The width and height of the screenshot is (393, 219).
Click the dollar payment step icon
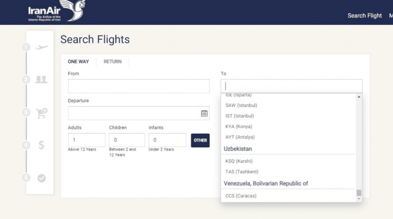(41, 145)
